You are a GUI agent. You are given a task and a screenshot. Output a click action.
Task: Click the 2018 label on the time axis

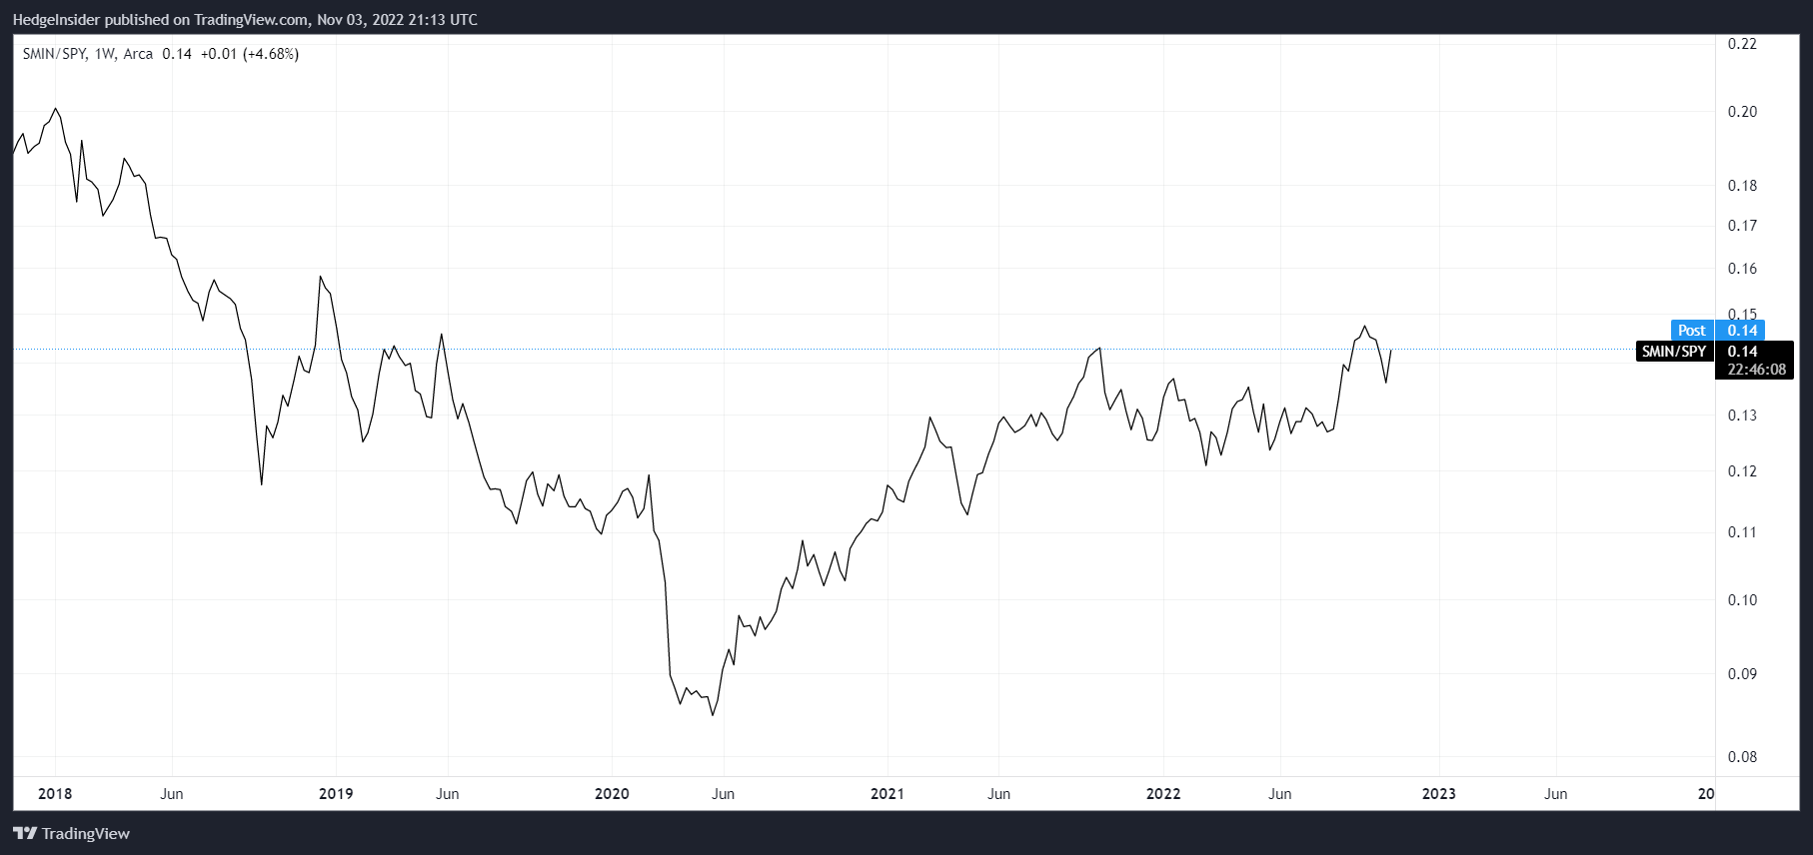(x=55, y=794)
